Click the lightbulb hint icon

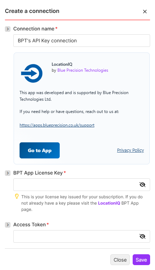coord(17,196)
